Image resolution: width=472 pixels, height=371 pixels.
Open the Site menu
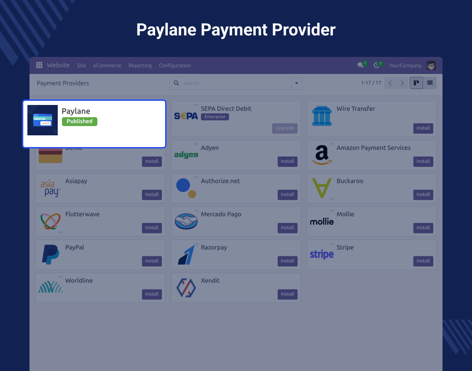point(81,65)
